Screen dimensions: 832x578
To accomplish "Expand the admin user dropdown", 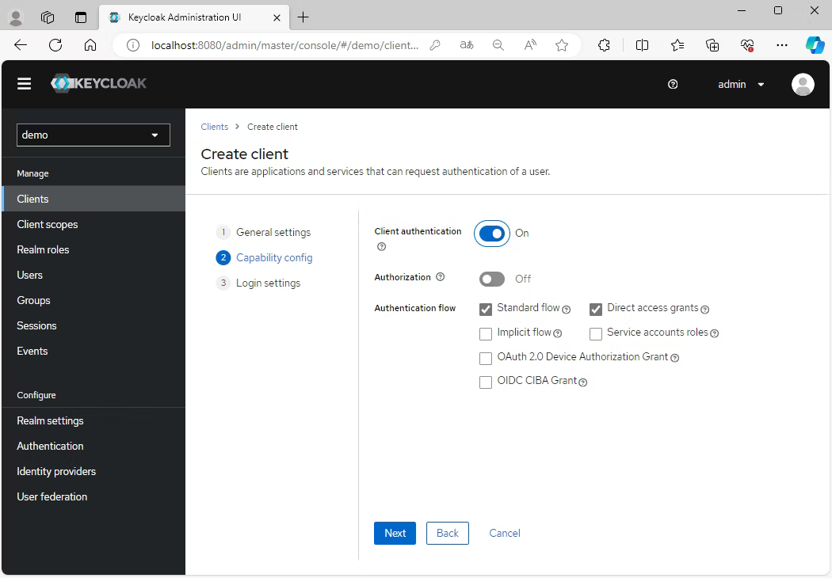I will (741, 84).
